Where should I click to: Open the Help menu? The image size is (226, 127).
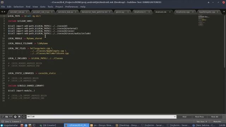[x=83, y=7]
